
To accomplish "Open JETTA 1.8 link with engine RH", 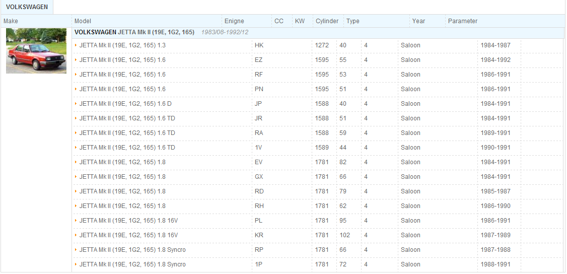I will (122, 206).
